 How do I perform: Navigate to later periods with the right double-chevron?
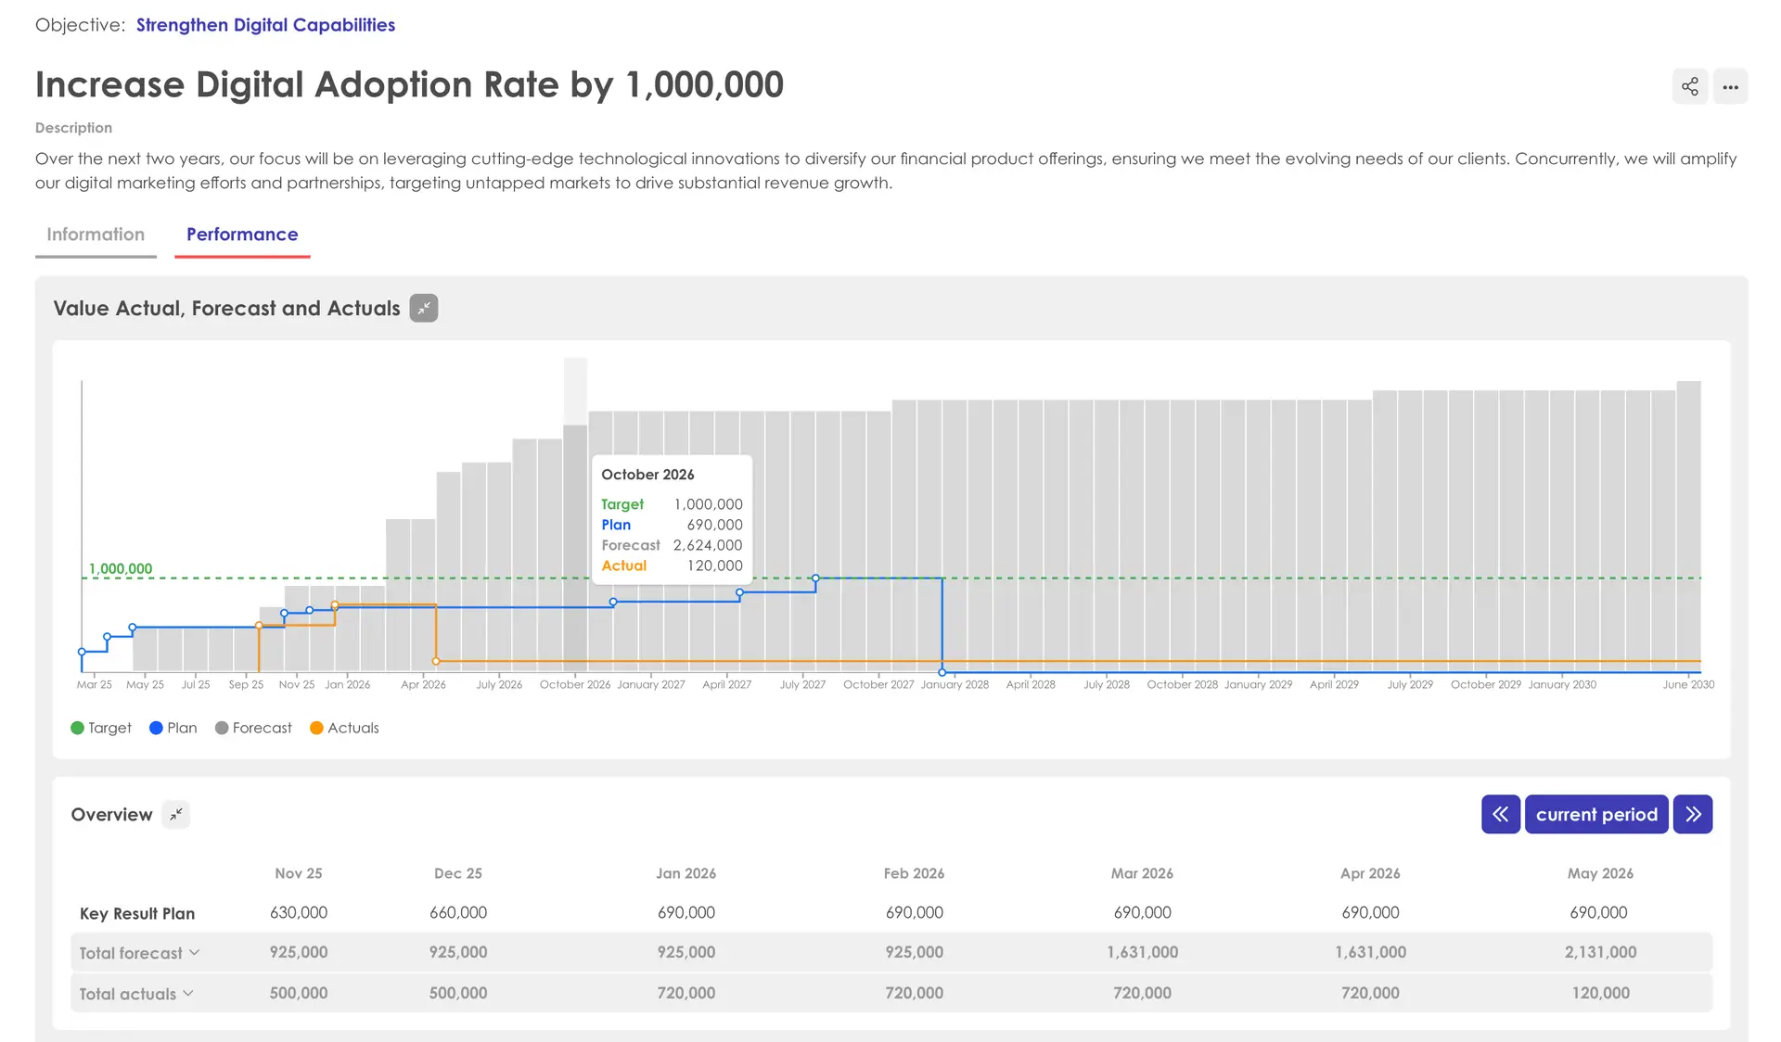click(x=1694, y=814)
